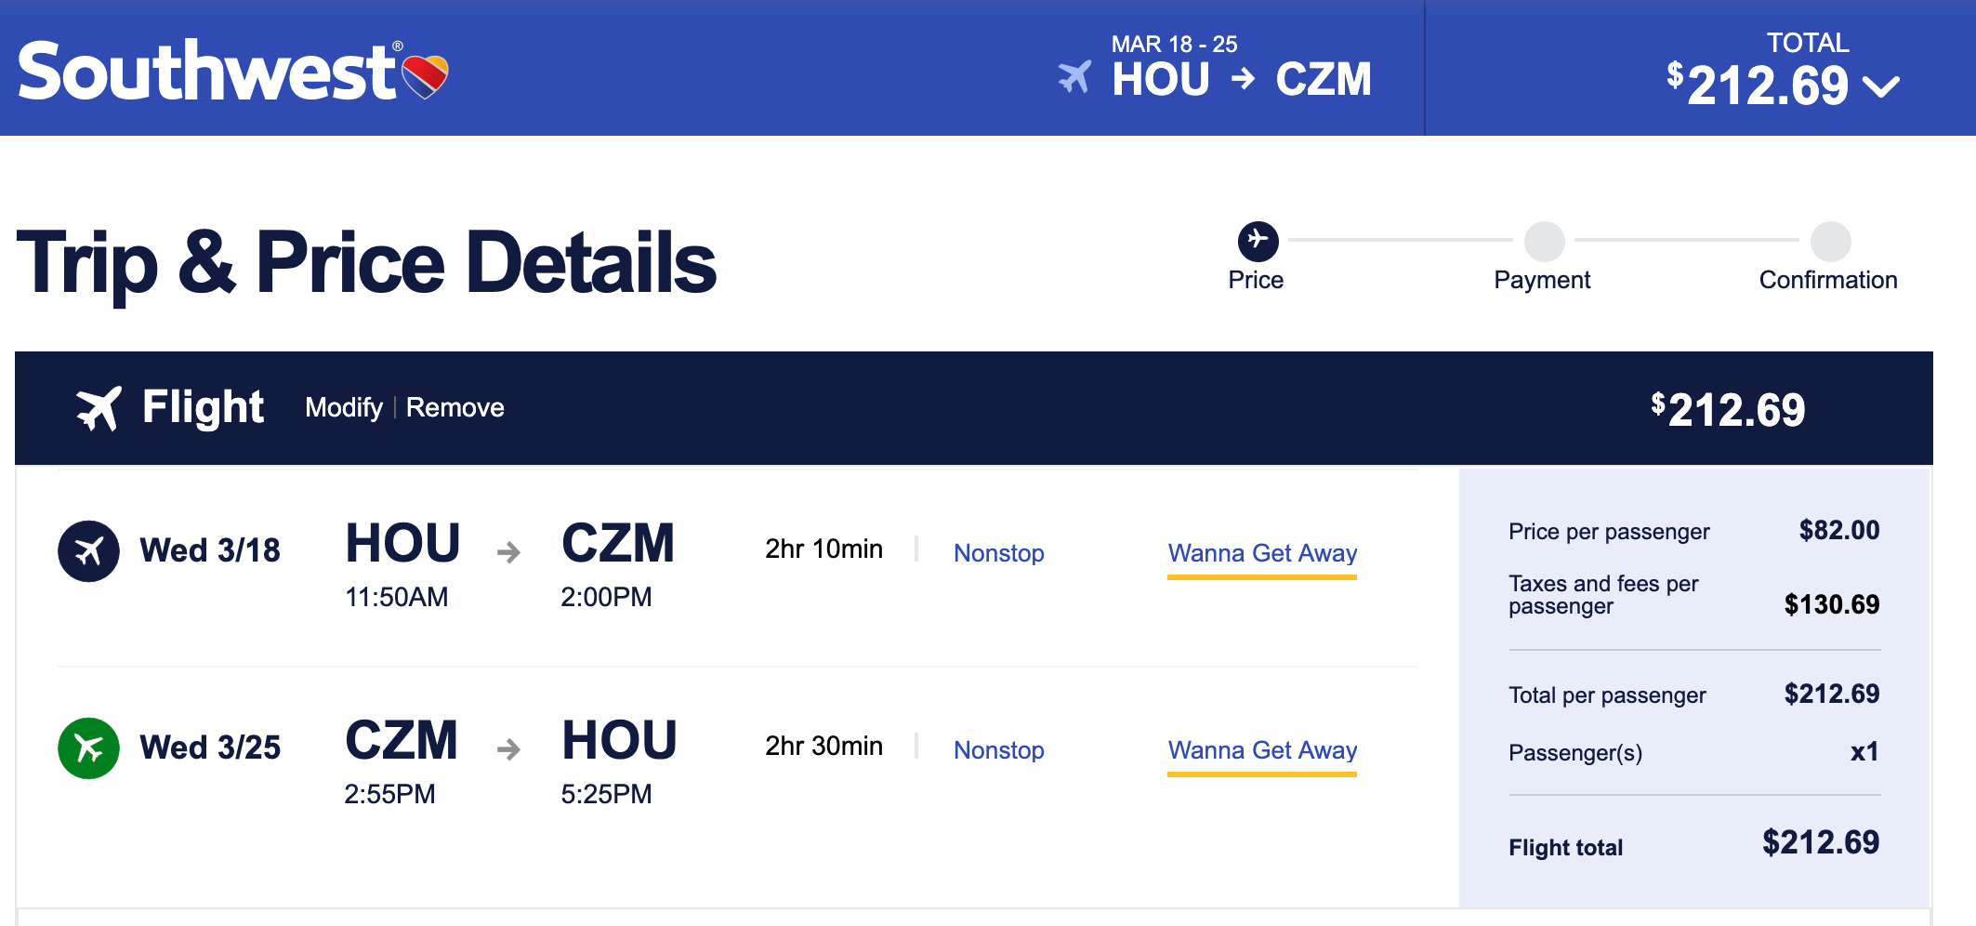This screenshot has height=926, width=1976.
Task: Click the Remove flight link
Action: click(455, 408)
